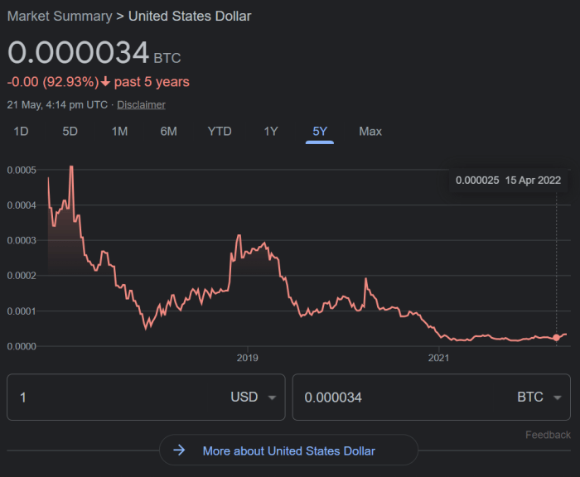580x477 pixels.
Task: Click the arrow icon beside More about
Action: [180, 450]
